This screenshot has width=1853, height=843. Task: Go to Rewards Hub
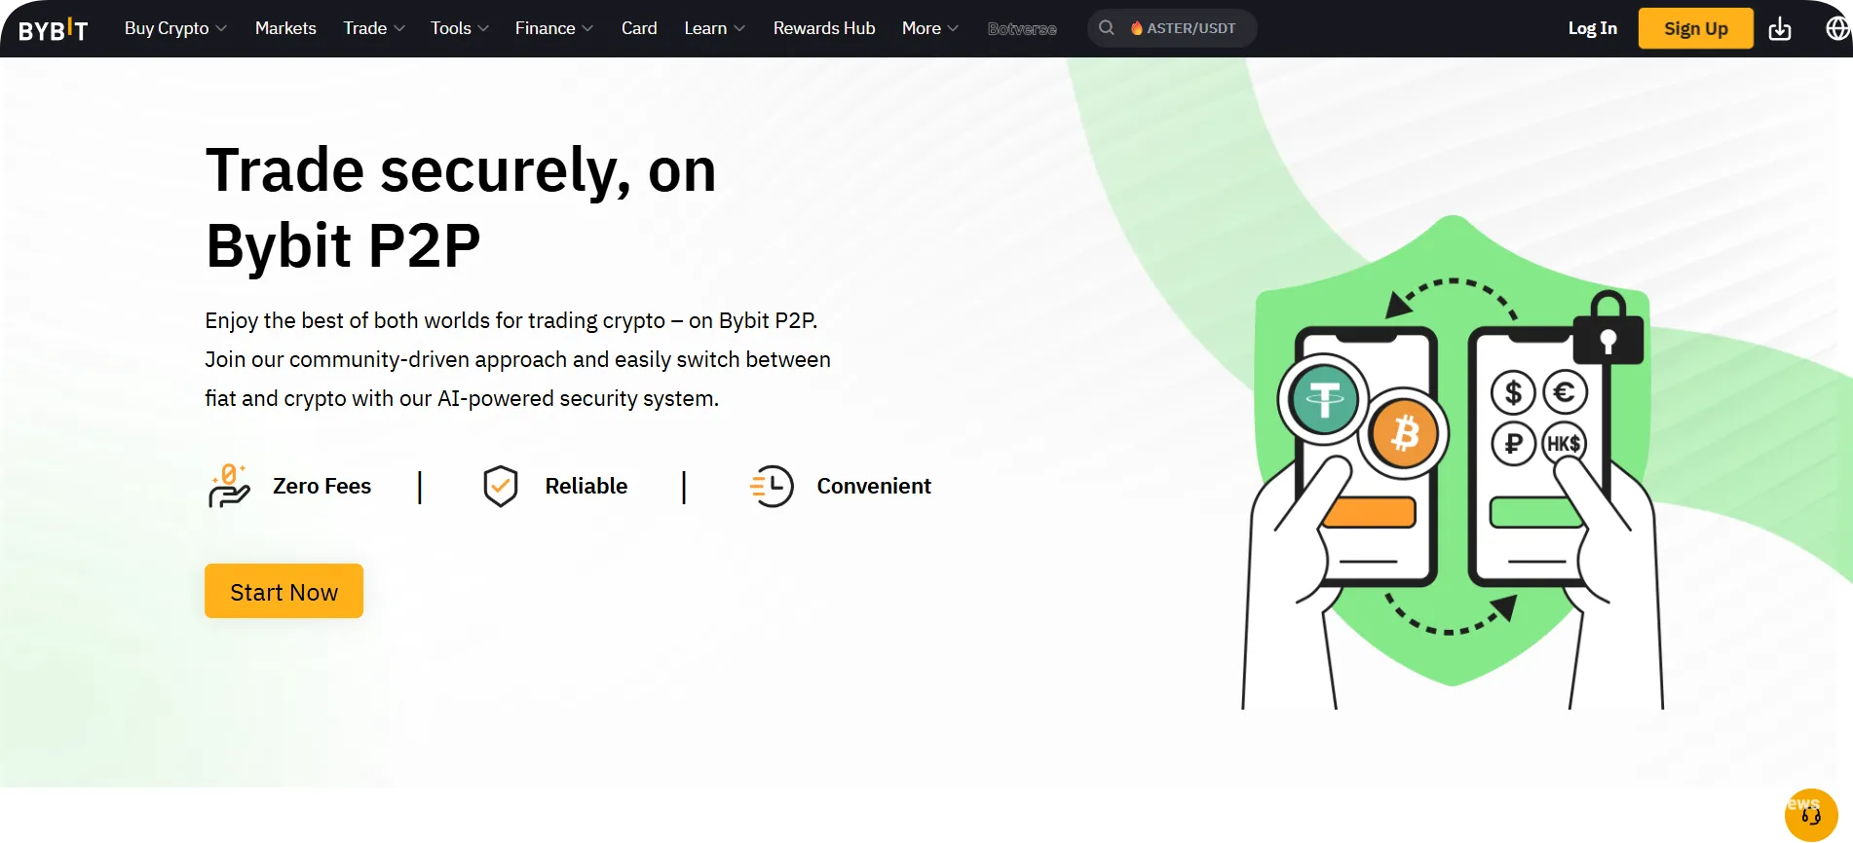click(x=824, y=28)
